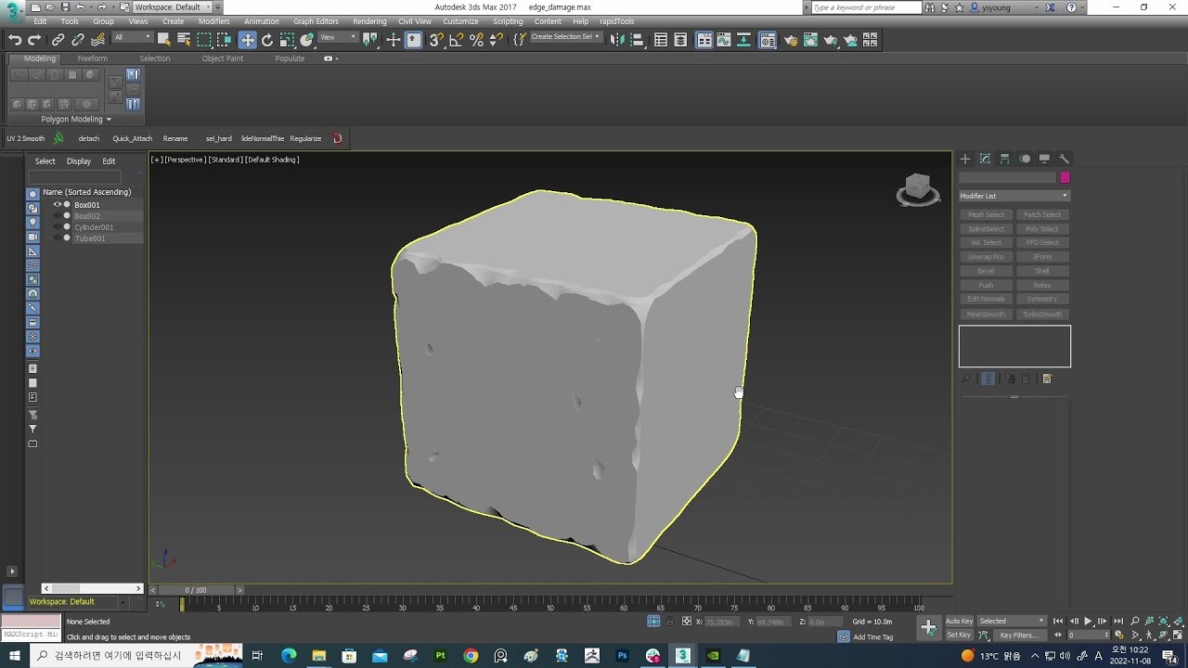Click the search keyword input field
This screenshot has width=1188, height=668.
[x=865, y=7]
